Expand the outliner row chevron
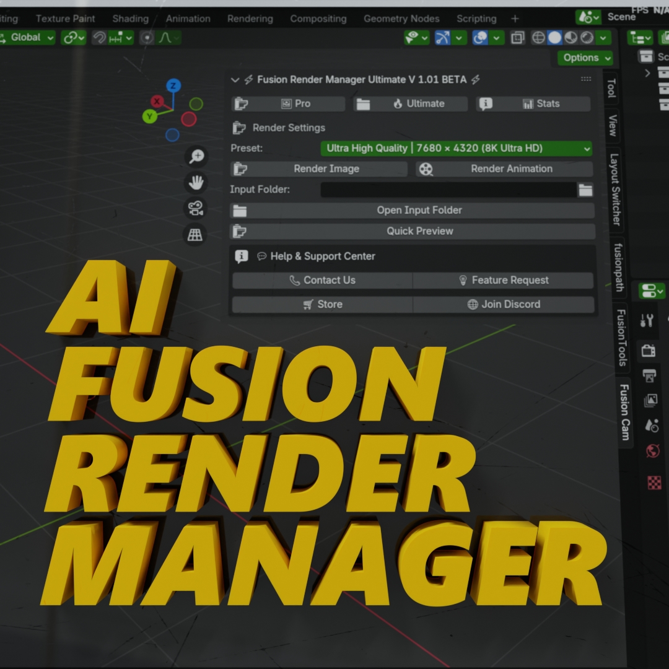 coord(648,73)
